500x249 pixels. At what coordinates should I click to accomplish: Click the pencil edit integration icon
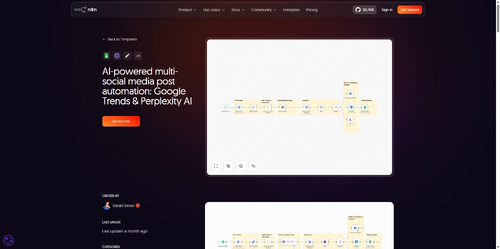127,55
